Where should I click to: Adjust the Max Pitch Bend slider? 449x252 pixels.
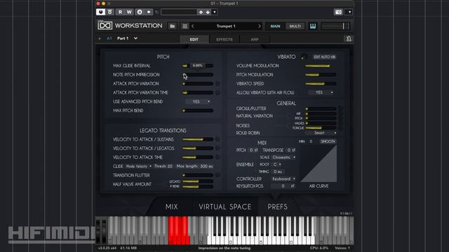(198, 111)
